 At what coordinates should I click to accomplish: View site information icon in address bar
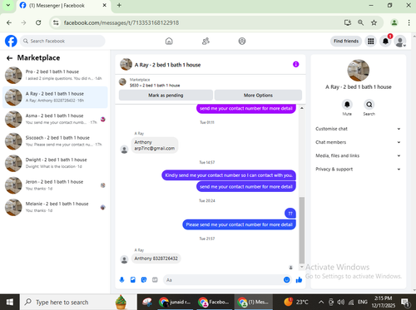click(x=56, y=22)
